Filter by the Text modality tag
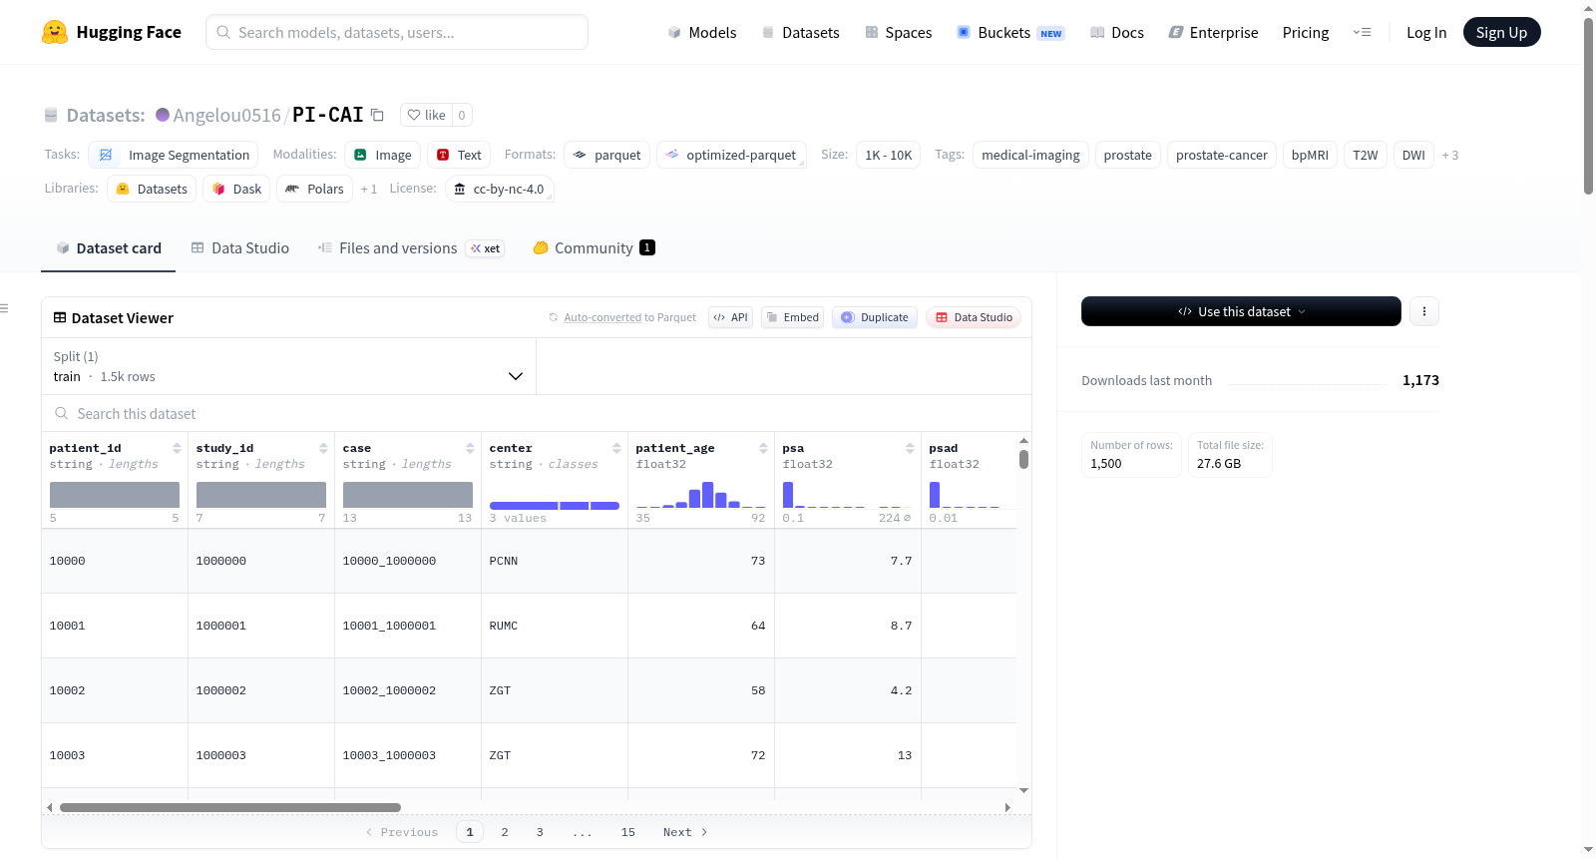The width and height of the screenshot is (1596, 859). tap(459, 155)
